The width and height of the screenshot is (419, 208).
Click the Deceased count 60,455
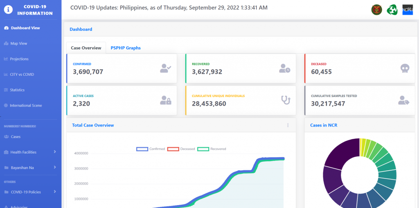(322, 72)
